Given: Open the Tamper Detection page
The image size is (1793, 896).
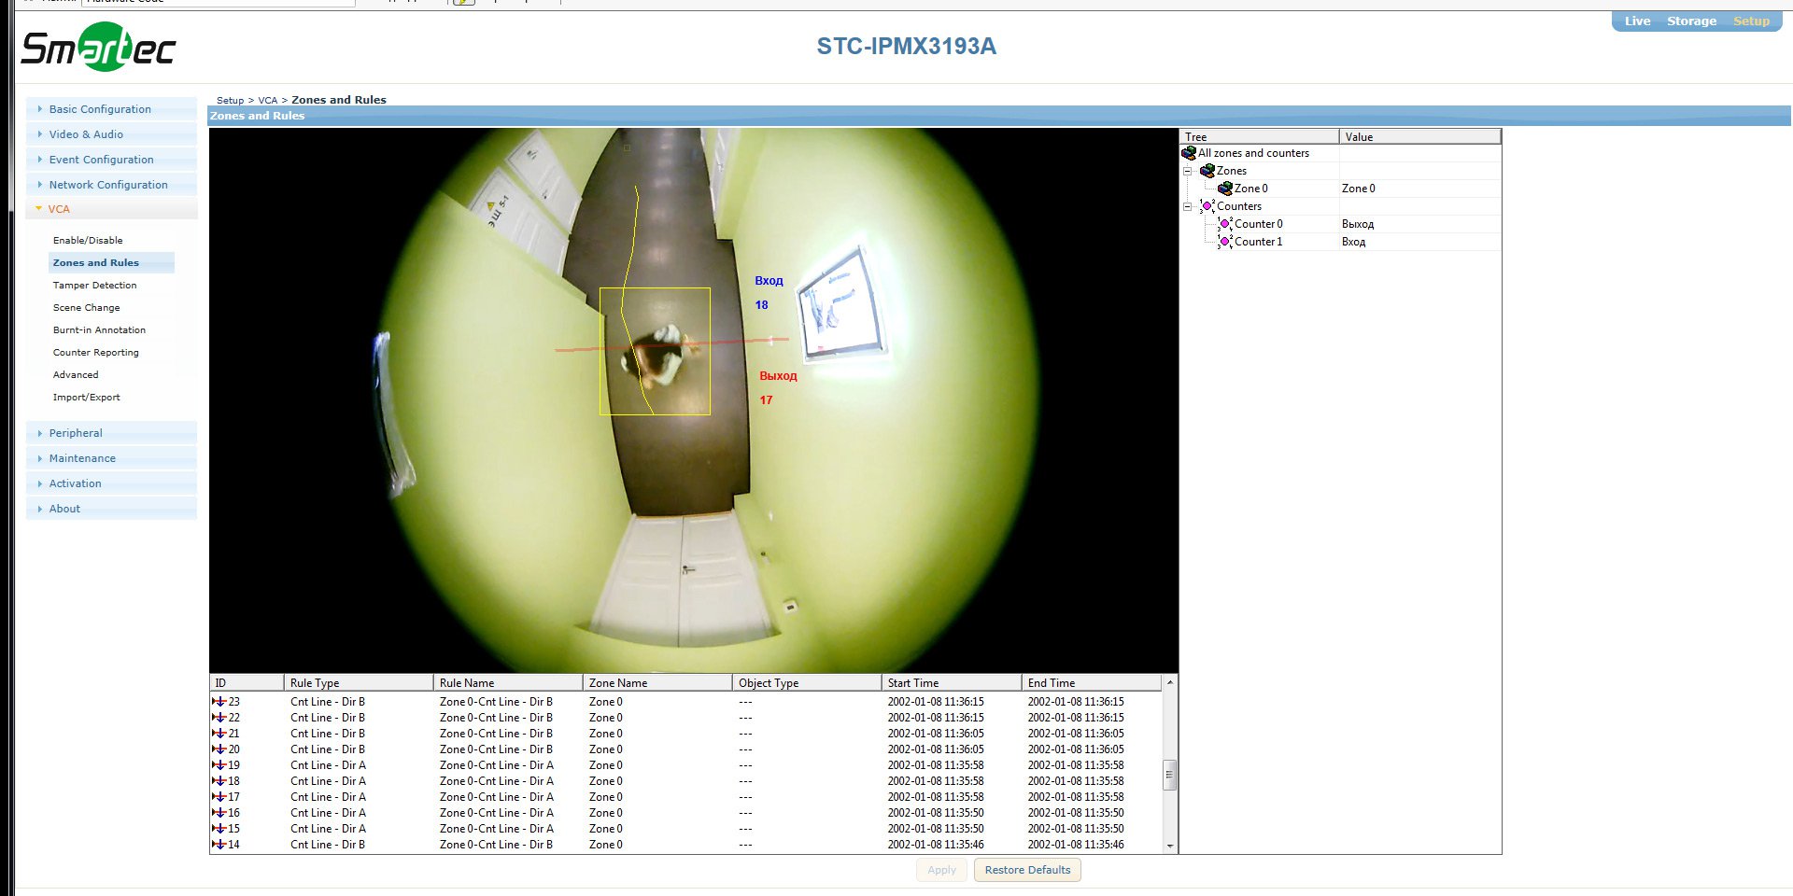Looking at the screenshot, I should (94, 286).
